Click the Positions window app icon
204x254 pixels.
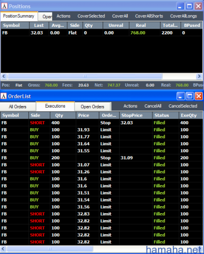(4, 6)
